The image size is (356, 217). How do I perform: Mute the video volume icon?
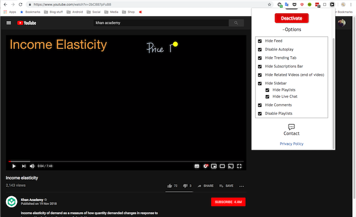[x=32, y=166]
